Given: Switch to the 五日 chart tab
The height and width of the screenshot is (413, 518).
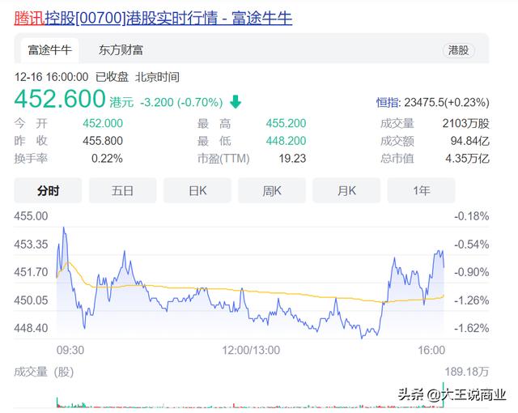Looking at the screenshot, I should click(x=122, y=190).
